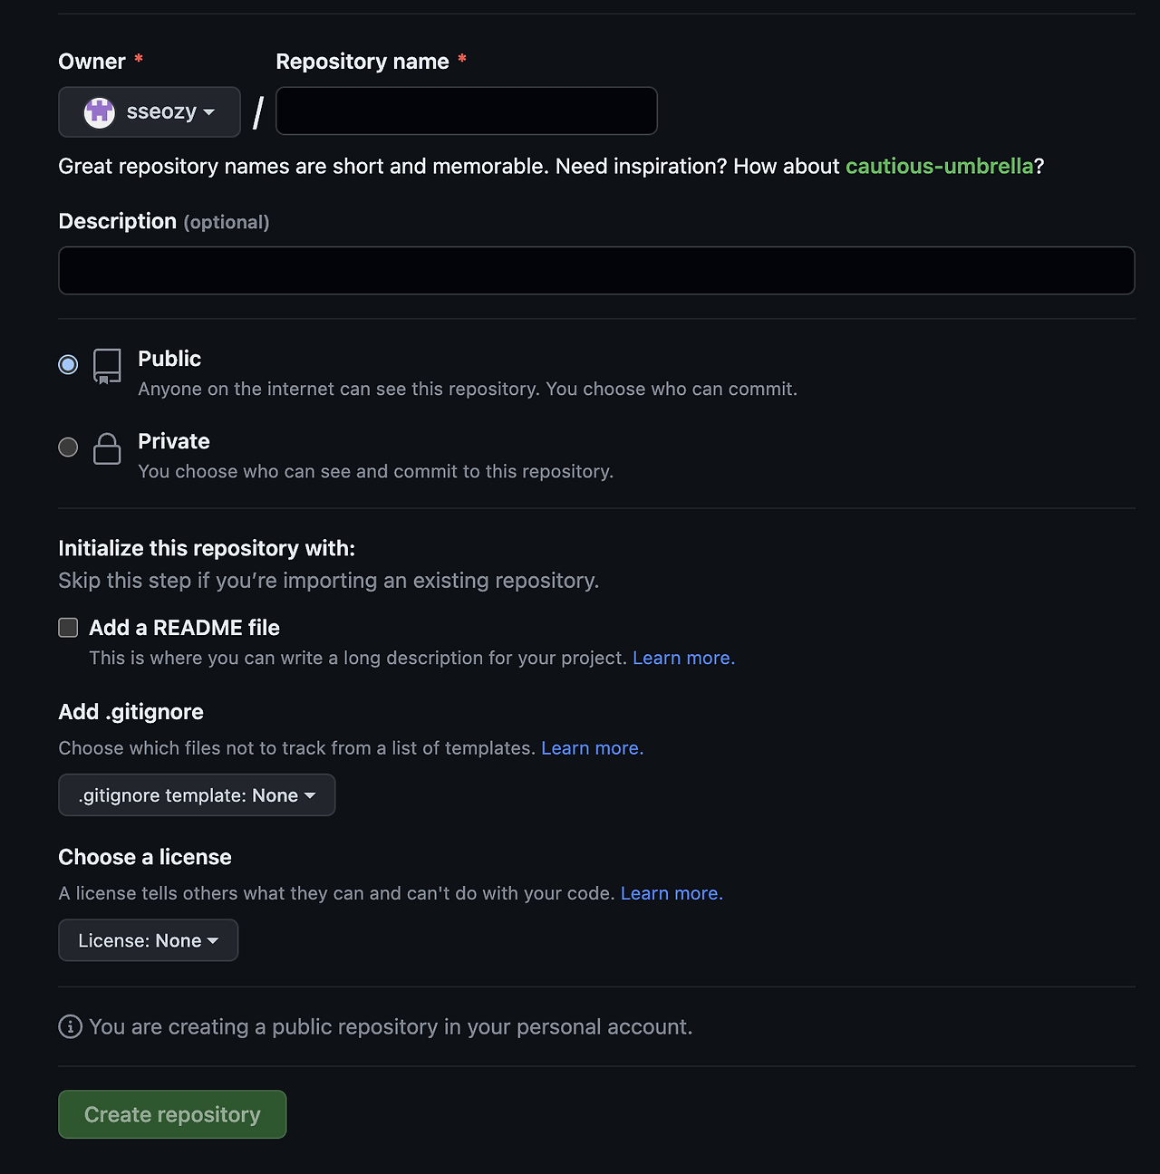Select the Public radio button
This screenshot has width=1160, height=1174.
[x=68, y=364]
